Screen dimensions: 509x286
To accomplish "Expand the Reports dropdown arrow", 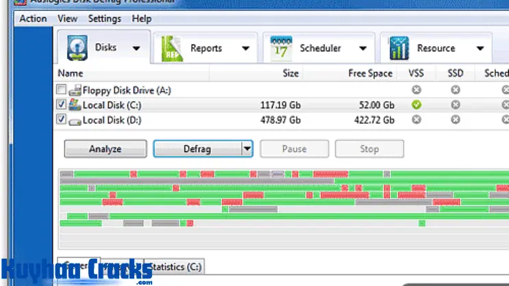I will click(245, 49).
